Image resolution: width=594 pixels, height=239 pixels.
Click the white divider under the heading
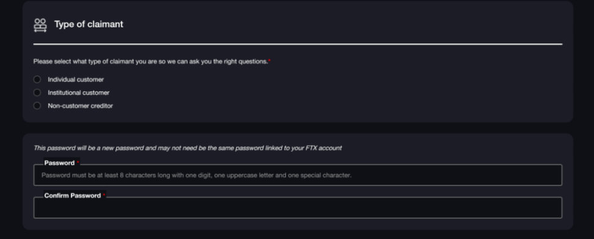pyautogui.click(x=298, y=45)
